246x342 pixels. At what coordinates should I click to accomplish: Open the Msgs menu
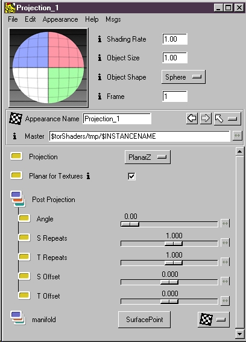(x=113, y=19)
